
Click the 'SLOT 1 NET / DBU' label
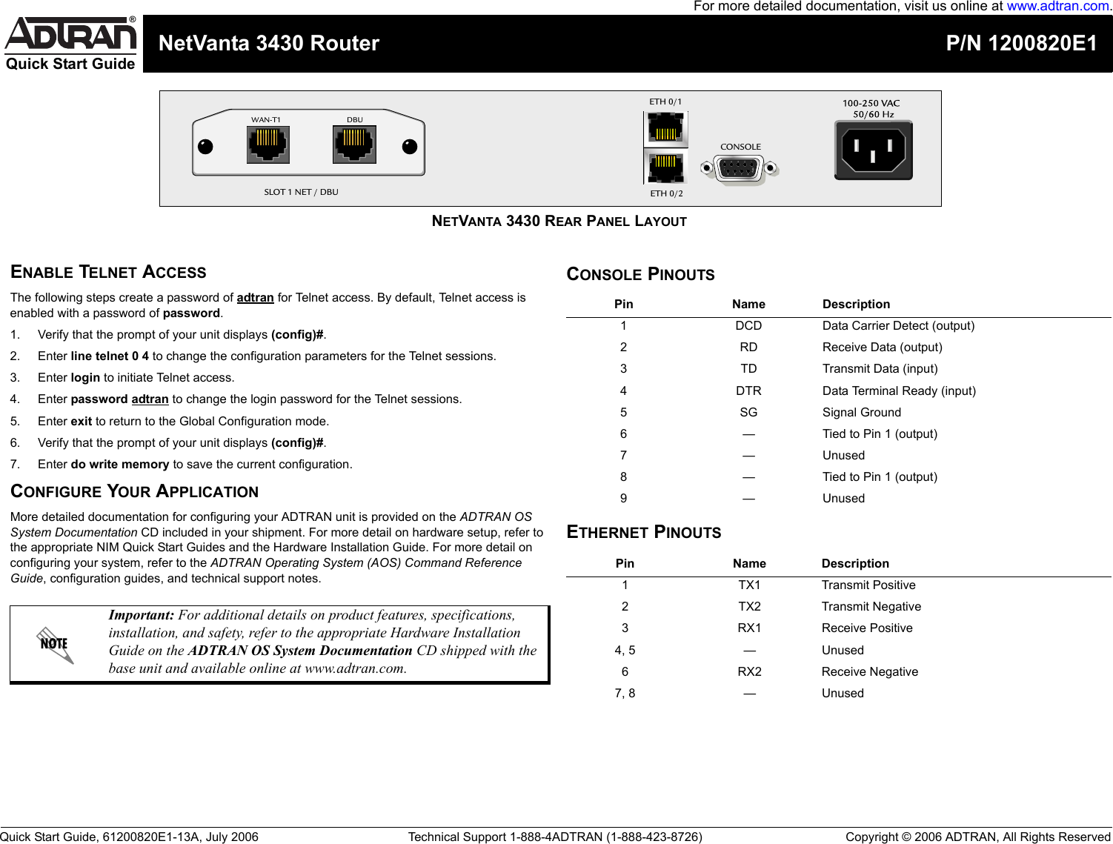(301, 192)
